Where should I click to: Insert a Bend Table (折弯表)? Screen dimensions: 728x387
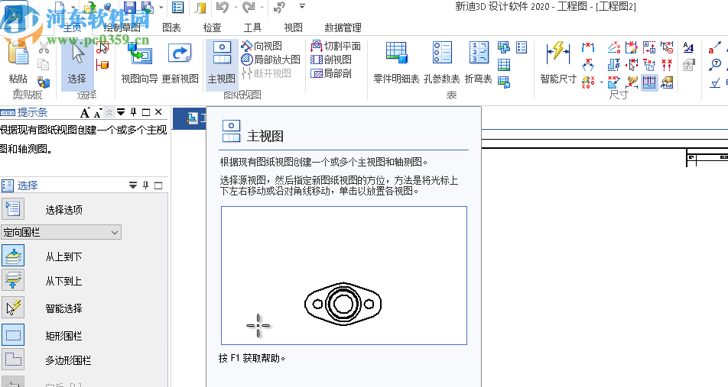click(x=478, y=63)
